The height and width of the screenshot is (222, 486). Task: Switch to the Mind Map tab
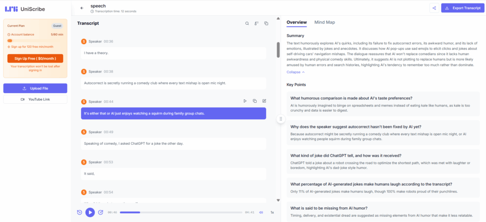[x=325, y=22]
